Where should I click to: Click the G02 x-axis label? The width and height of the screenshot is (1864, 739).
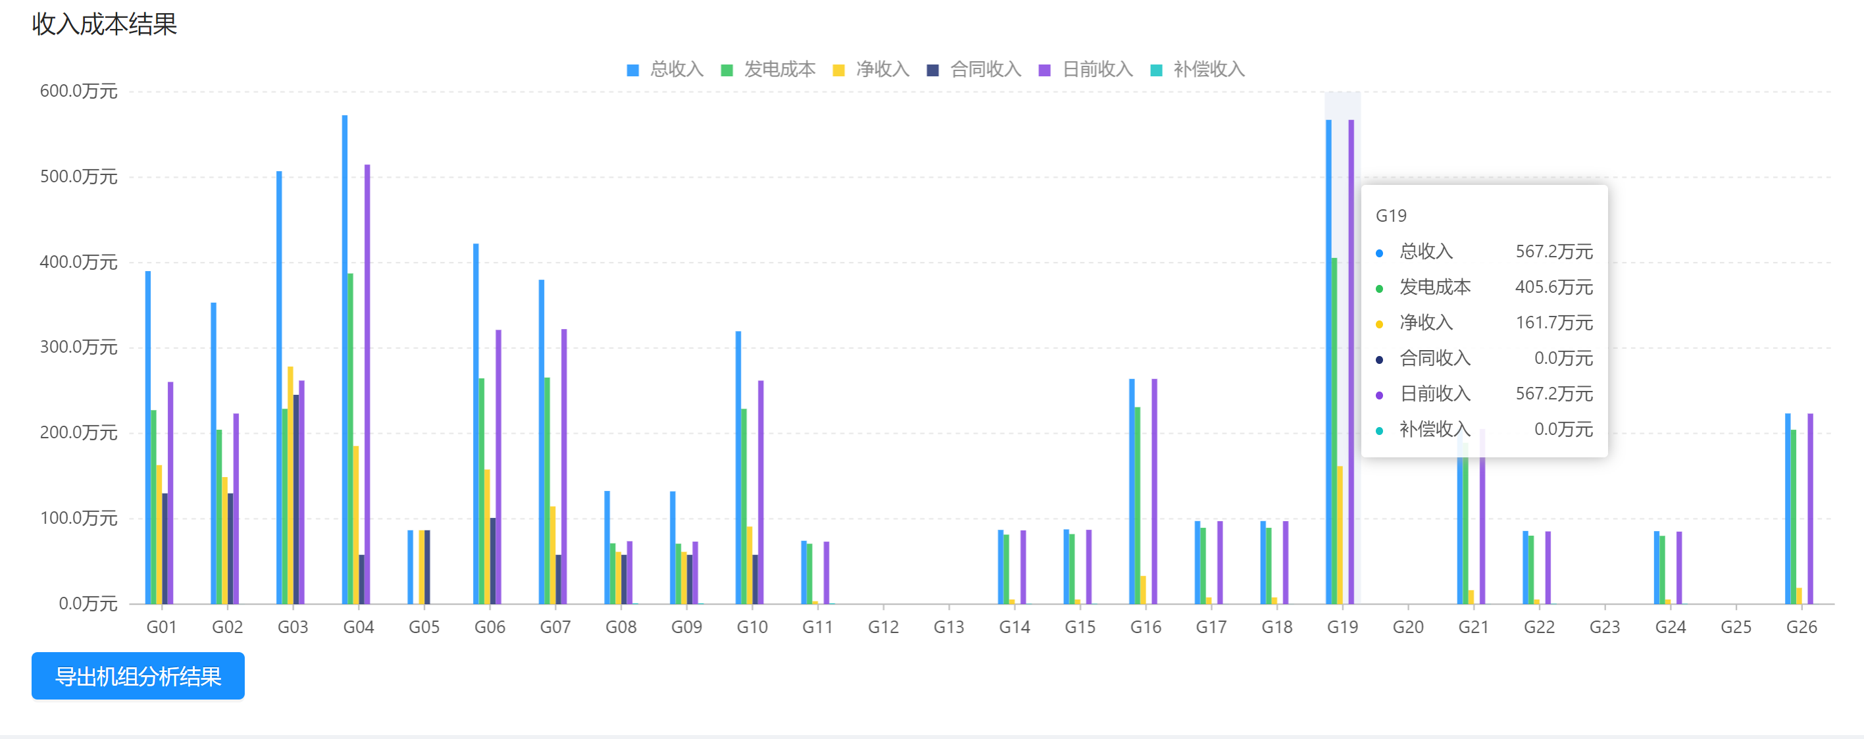pyautogui.click(x=227, y=627)
